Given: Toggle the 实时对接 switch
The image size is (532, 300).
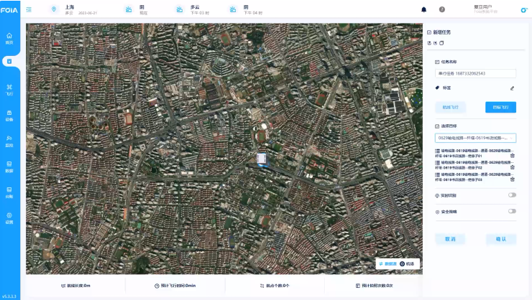Looking at the screenshot, I should coord(512,195).
